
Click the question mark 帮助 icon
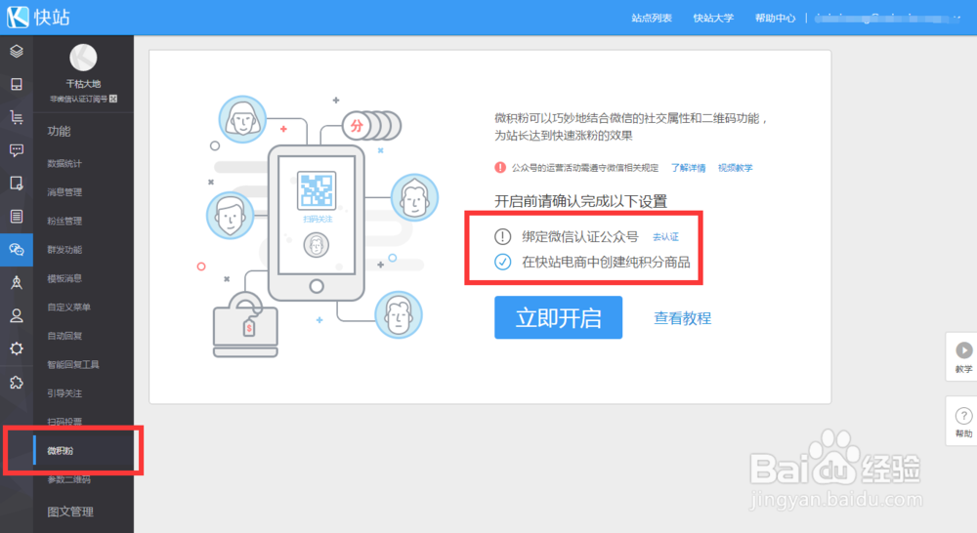(964, 415)
